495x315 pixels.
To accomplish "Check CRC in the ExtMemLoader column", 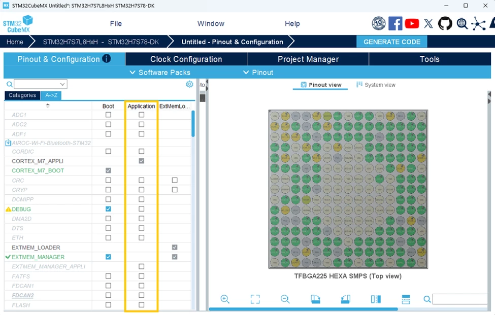I will coord(175,180).
